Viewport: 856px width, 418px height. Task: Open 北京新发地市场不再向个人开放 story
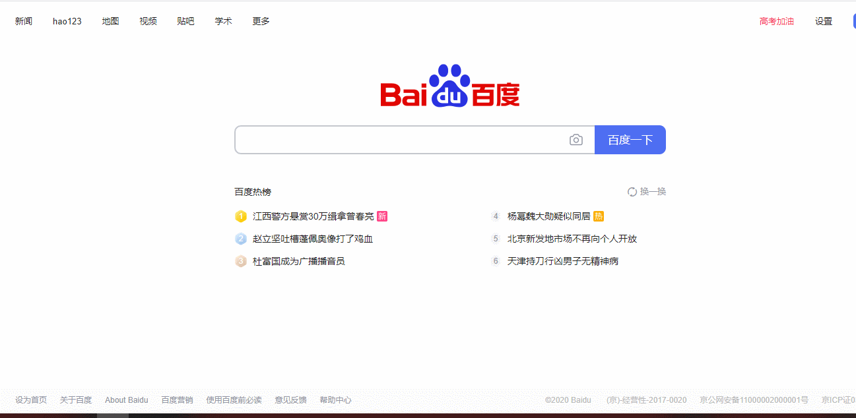572,239
